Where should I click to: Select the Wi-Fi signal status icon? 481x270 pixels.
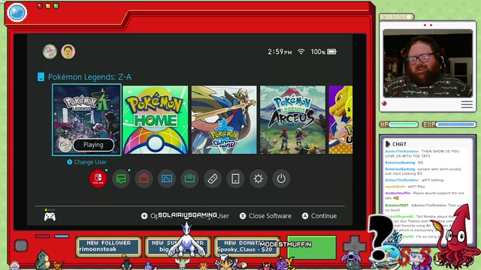[x=301, y=52]
